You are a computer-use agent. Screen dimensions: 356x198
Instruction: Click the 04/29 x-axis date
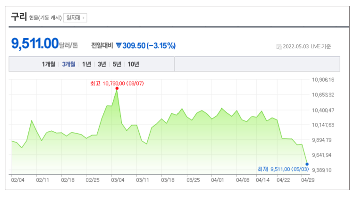coord(308,180)
